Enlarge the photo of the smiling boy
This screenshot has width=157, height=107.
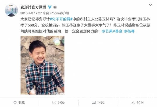(x=42, y=65)
